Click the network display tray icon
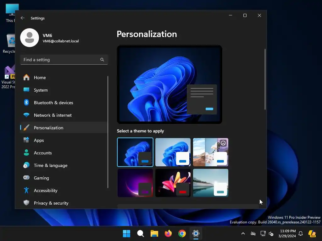Screen dimensions: 322x241 pos(263,233)
